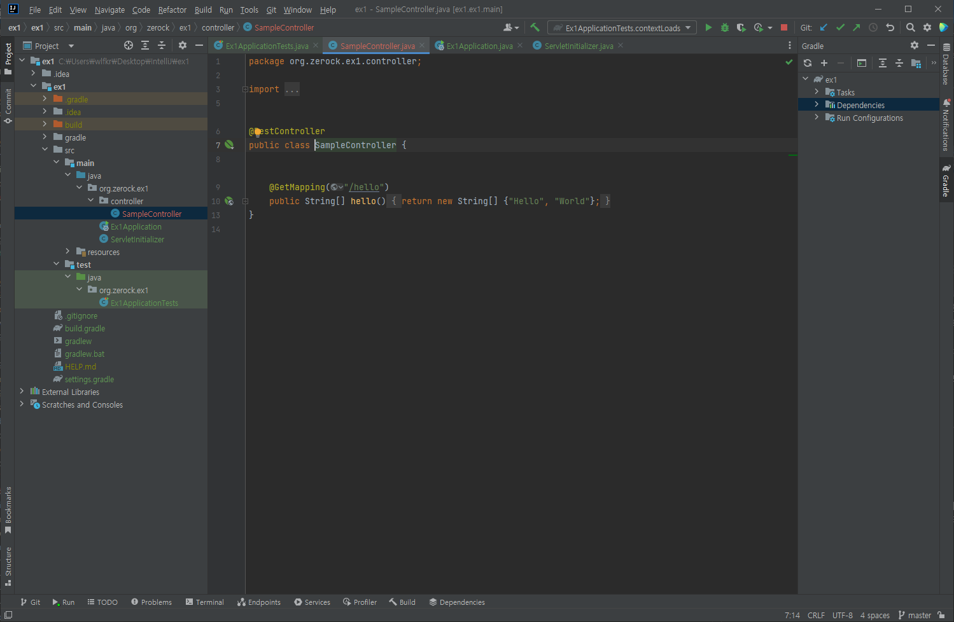Viewport: 954px width, 622px height.
Task: Open the Problems tool window
Action: pos(151,602)
